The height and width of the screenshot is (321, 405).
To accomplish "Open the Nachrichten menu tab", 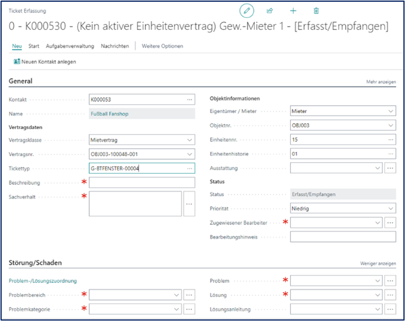I will tap(115, 46).
